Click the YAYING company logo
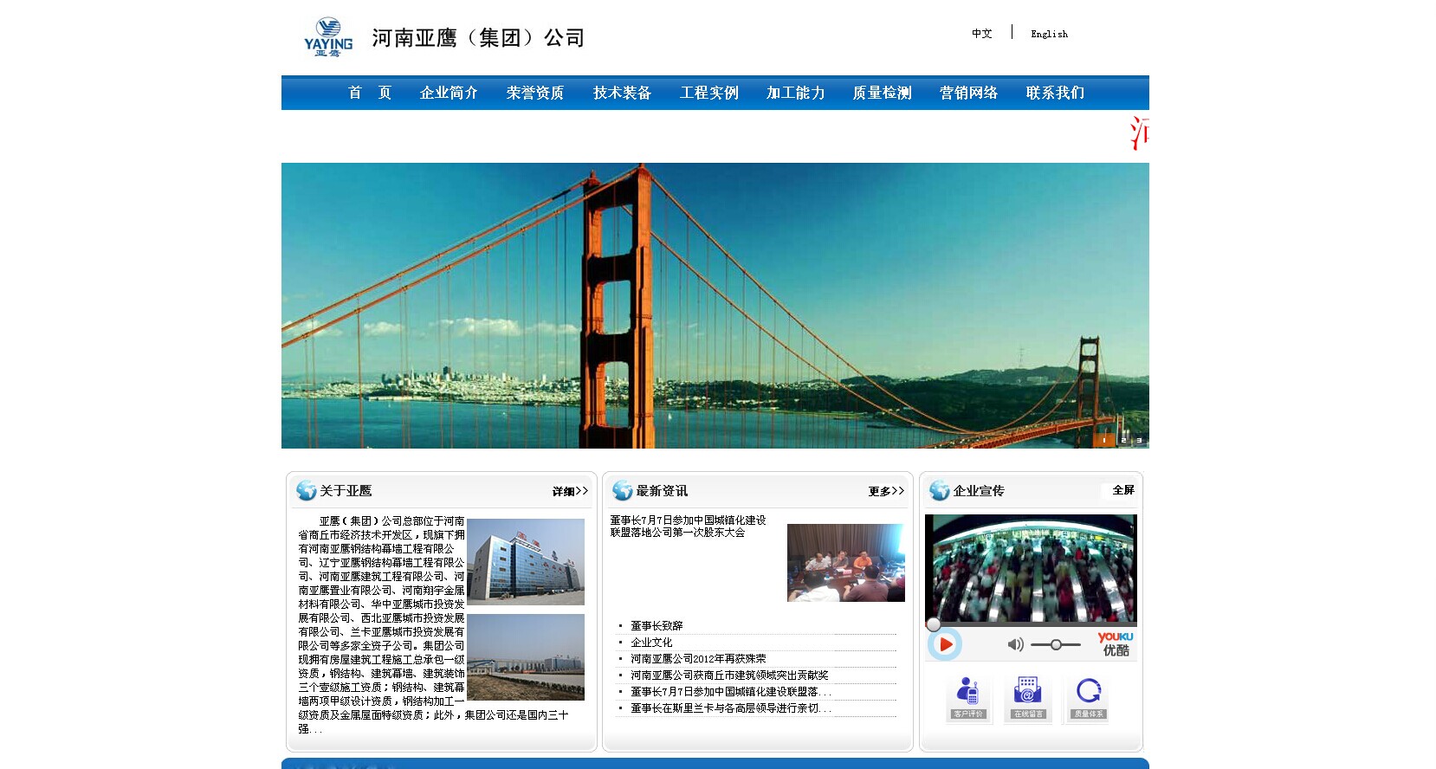Image resolution: width=1436 pixels, height=769 pixels. click(328, 37)
